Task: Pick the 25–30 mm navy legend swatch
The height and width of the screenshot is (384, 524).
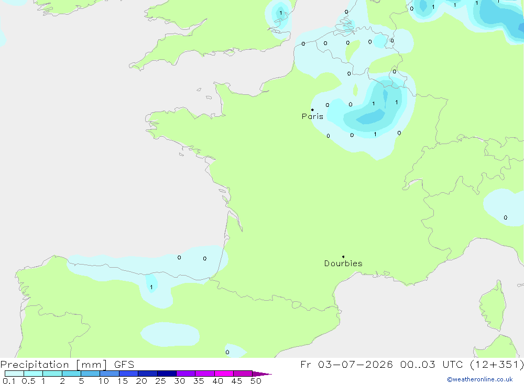Action: coord(167,374)
